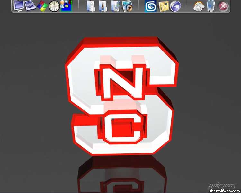Click the analog clock in the dock
Screen dimensions: 241x193
coord(54,6)
